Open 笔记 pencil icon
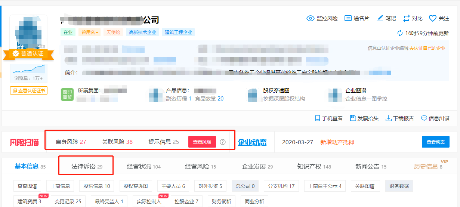Image resolution: width=460 pixels, height=207 pixels. 380,18
